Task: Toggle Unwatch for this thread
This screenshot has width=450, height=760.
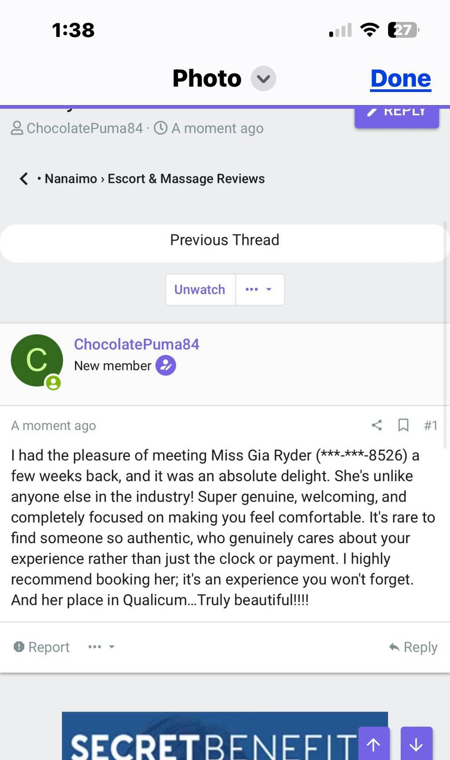Action: coord(200,289)
